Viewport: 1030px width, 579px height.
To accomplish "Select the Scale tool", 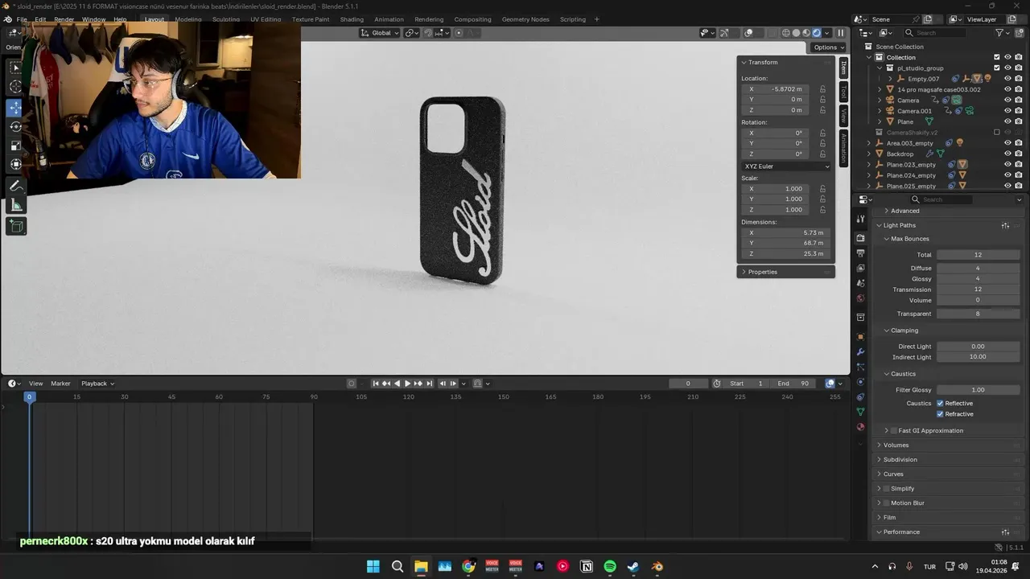I will (15, 146).
